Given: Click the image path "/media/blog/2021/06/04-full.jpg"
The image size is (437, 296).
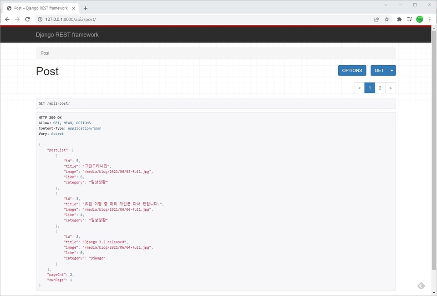Looking at the screenshot, I should click(117, 247).
